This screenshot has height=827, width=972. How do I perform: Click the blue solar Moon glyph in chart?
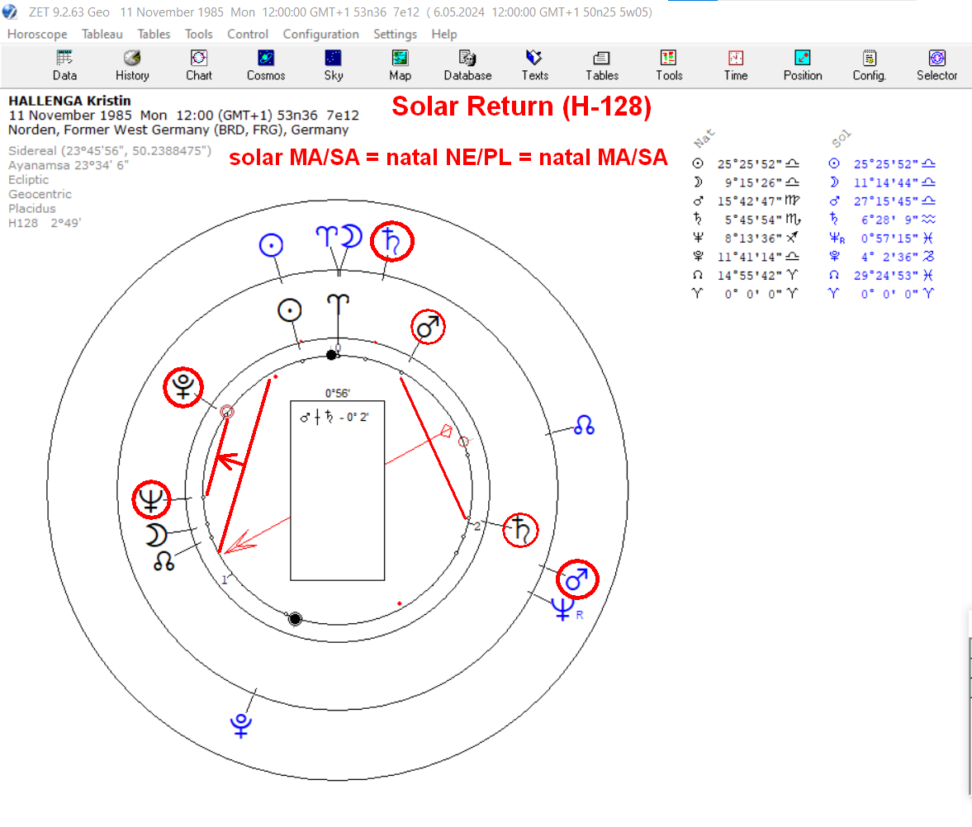[352, 236]
